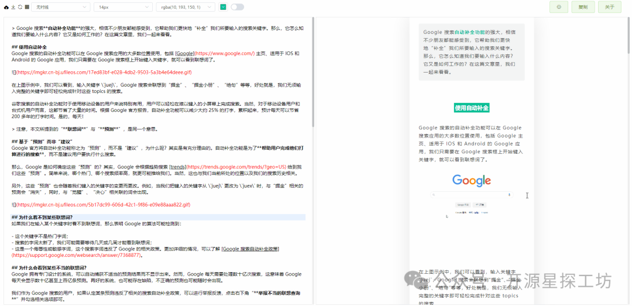Image resolution: width=632 pixels, height=306 pixels.
Task: Click the '> 注意, 本文所提到的' quote line in editor
Action: tap(85, 129)
